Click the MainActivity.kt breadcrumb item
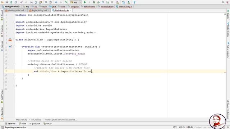 pos(124,6)
